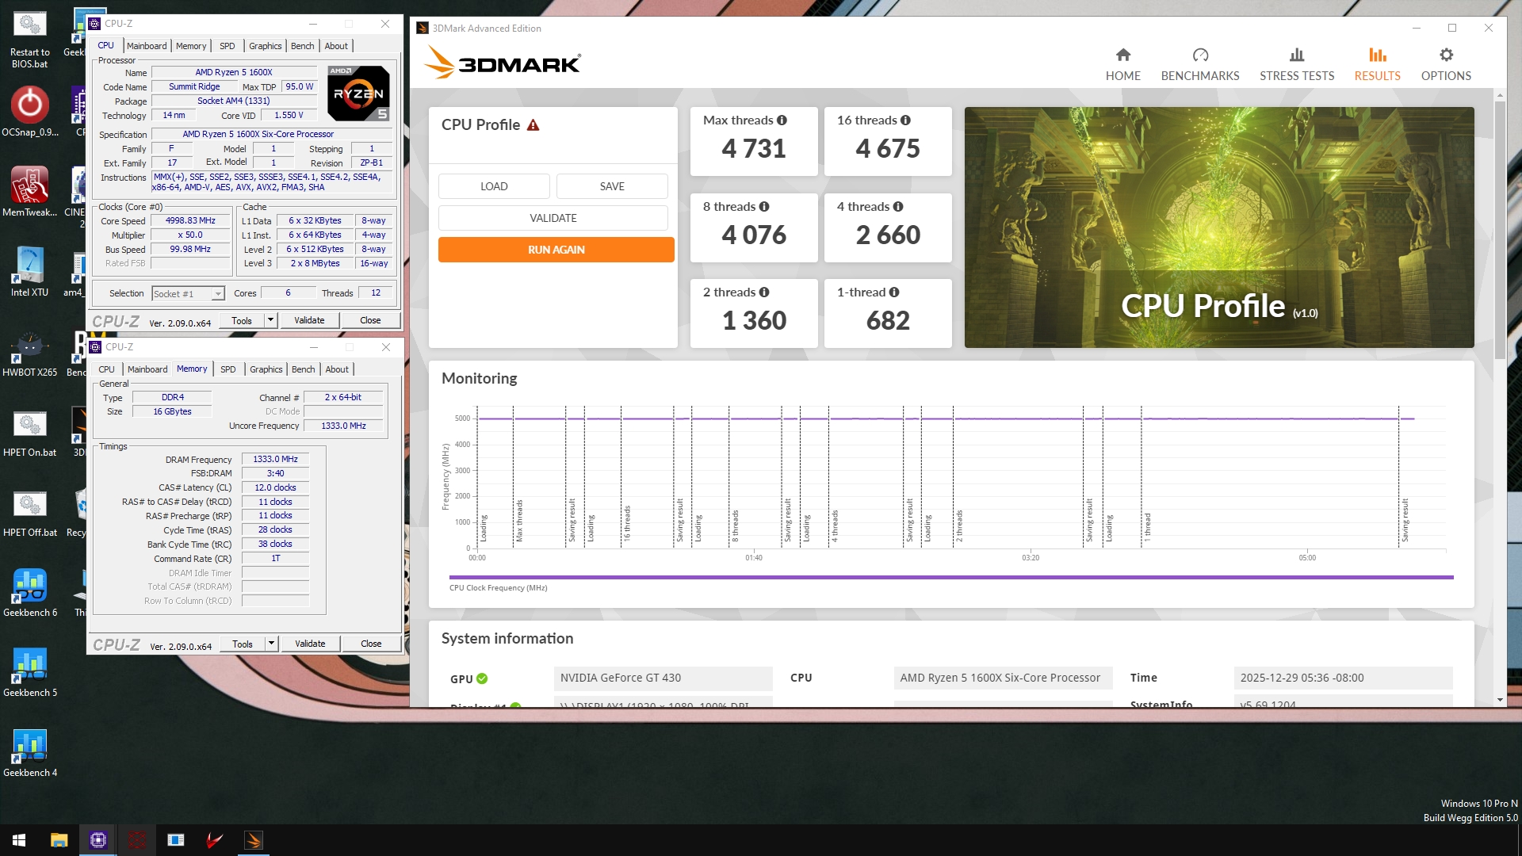Click the green GPU status check

pyautogui.click(x=482, y=678)
